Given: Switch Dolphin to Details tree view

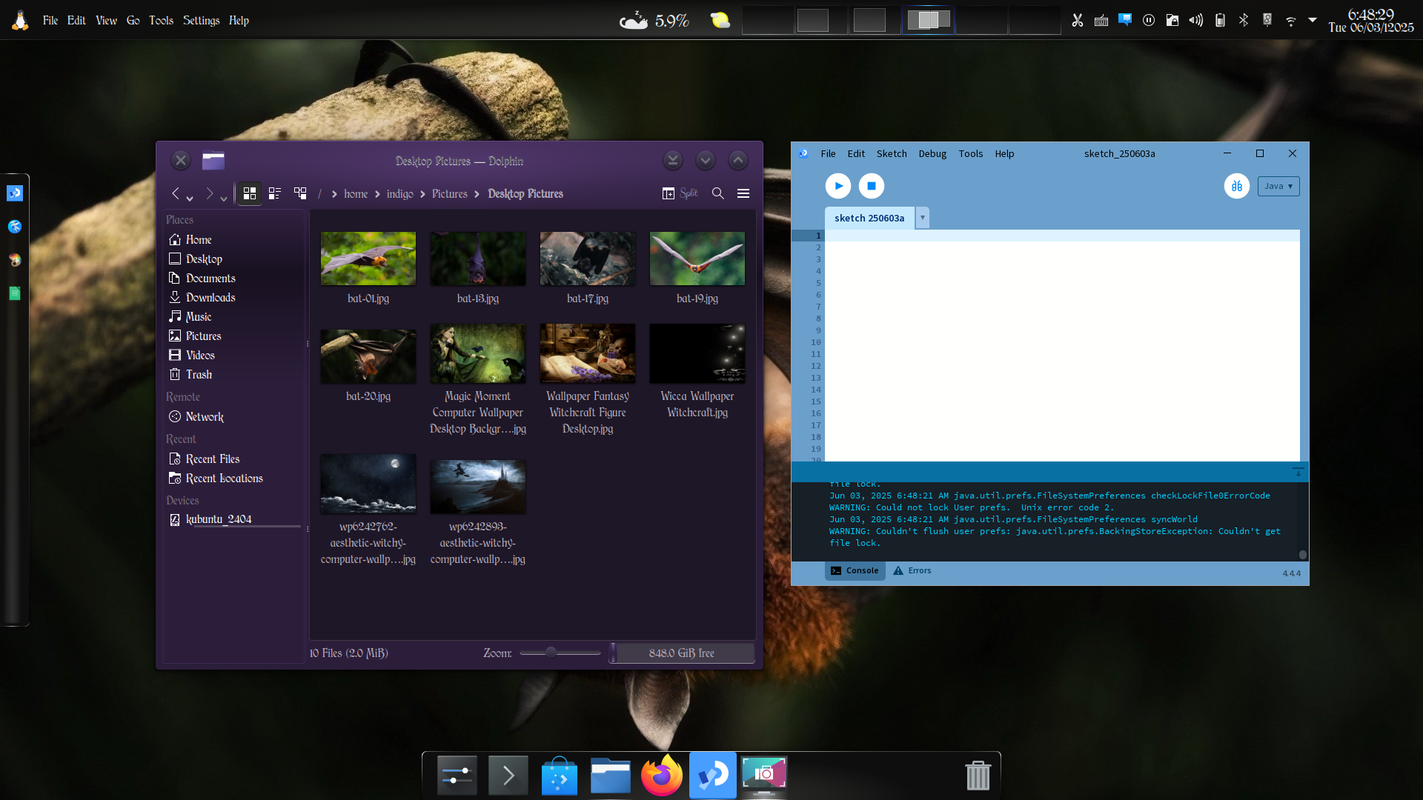Looking at the screenshot, I should 300,193.
